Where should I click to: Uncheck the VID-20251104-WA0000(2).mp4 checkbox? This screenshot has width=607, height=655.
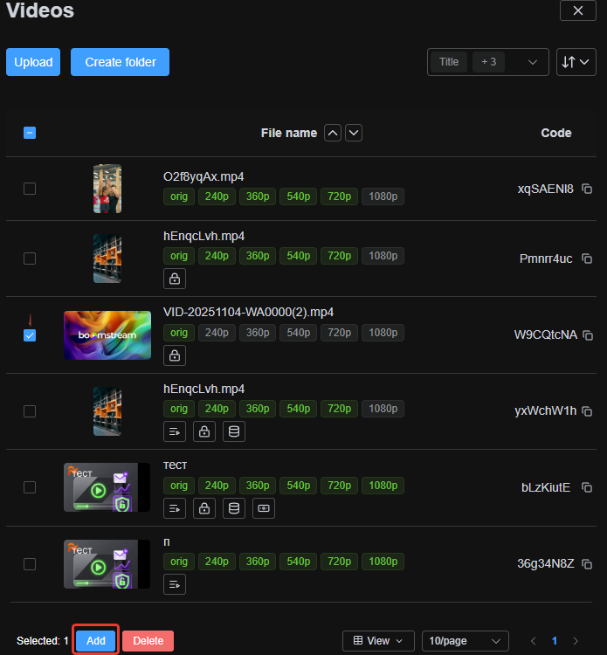coord(30,335)
